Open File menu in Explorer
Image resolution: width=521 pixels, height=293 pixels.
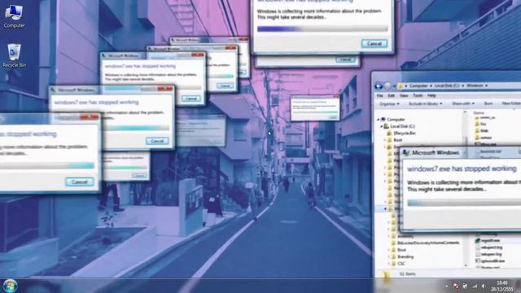(379, 96)
